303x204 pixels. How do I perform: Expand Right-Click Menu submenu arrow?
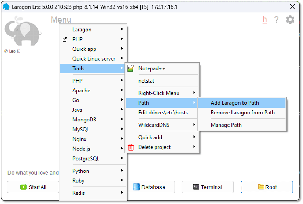click(x=194, y=93)
